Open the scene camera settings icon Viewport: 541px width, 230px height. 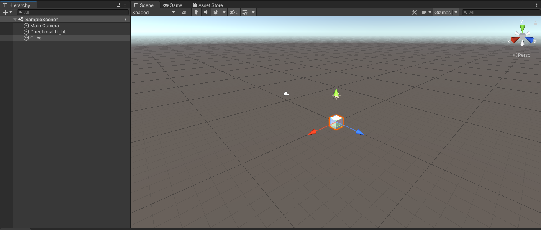[424, 12]
